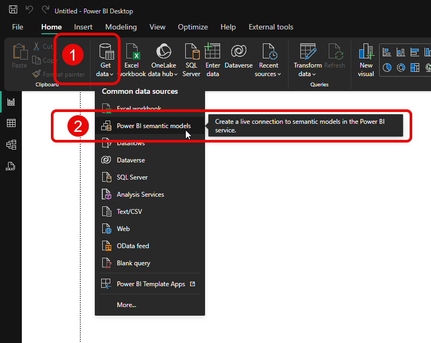Select the pie chart visual icon
Image resolution: width=431 pixels, height=343 pixels.
click(387, 68)
